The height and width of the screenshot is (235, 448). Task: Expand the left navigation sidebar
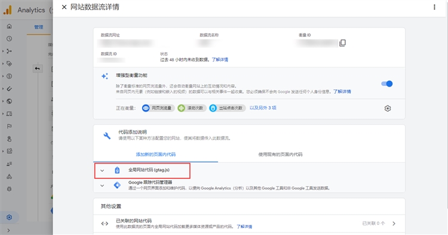(x=8, y=230)
